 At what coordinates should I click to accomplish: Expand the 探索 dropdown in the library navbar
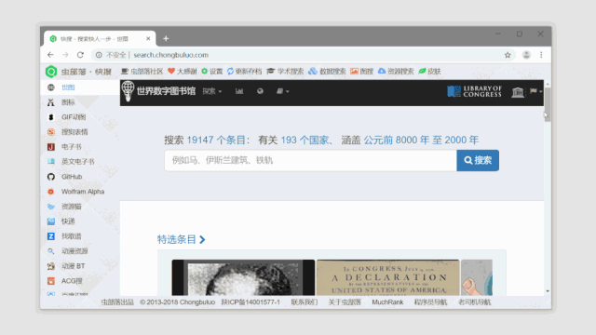212,91
